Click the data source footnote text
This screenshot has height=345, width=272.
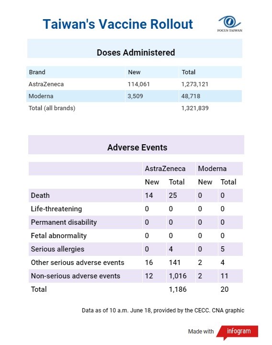(x=163, y=310)
